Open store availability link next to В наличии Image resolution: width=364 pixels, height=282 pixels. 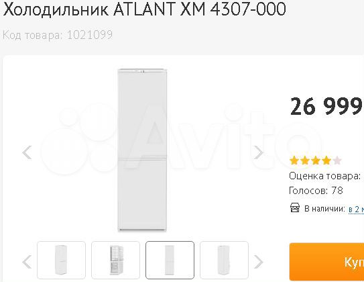[356, 209]
